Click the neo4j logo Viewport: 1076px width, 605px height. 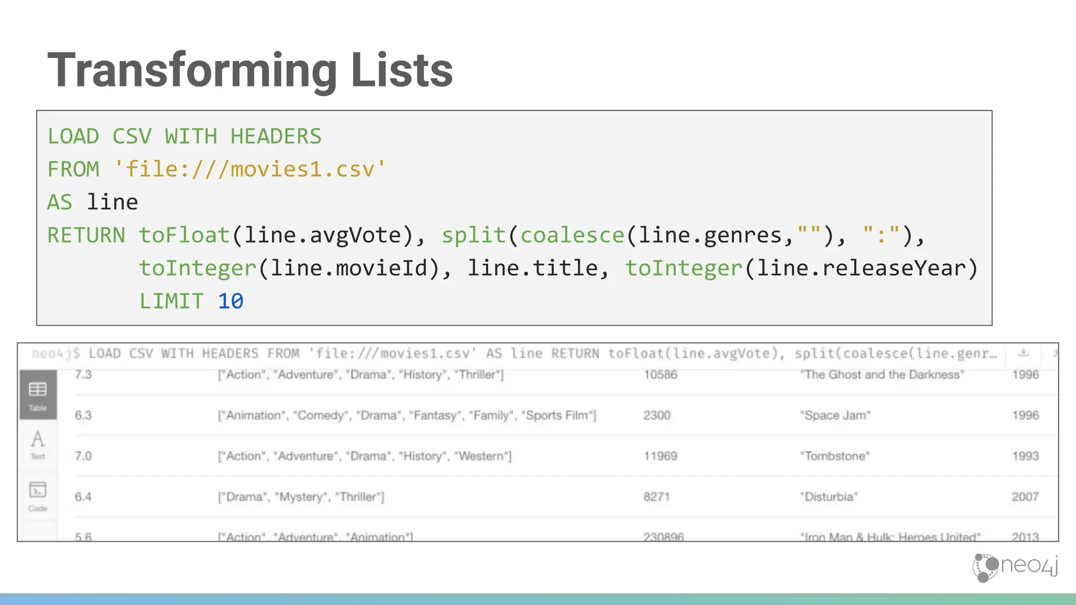pos(1016,567)
